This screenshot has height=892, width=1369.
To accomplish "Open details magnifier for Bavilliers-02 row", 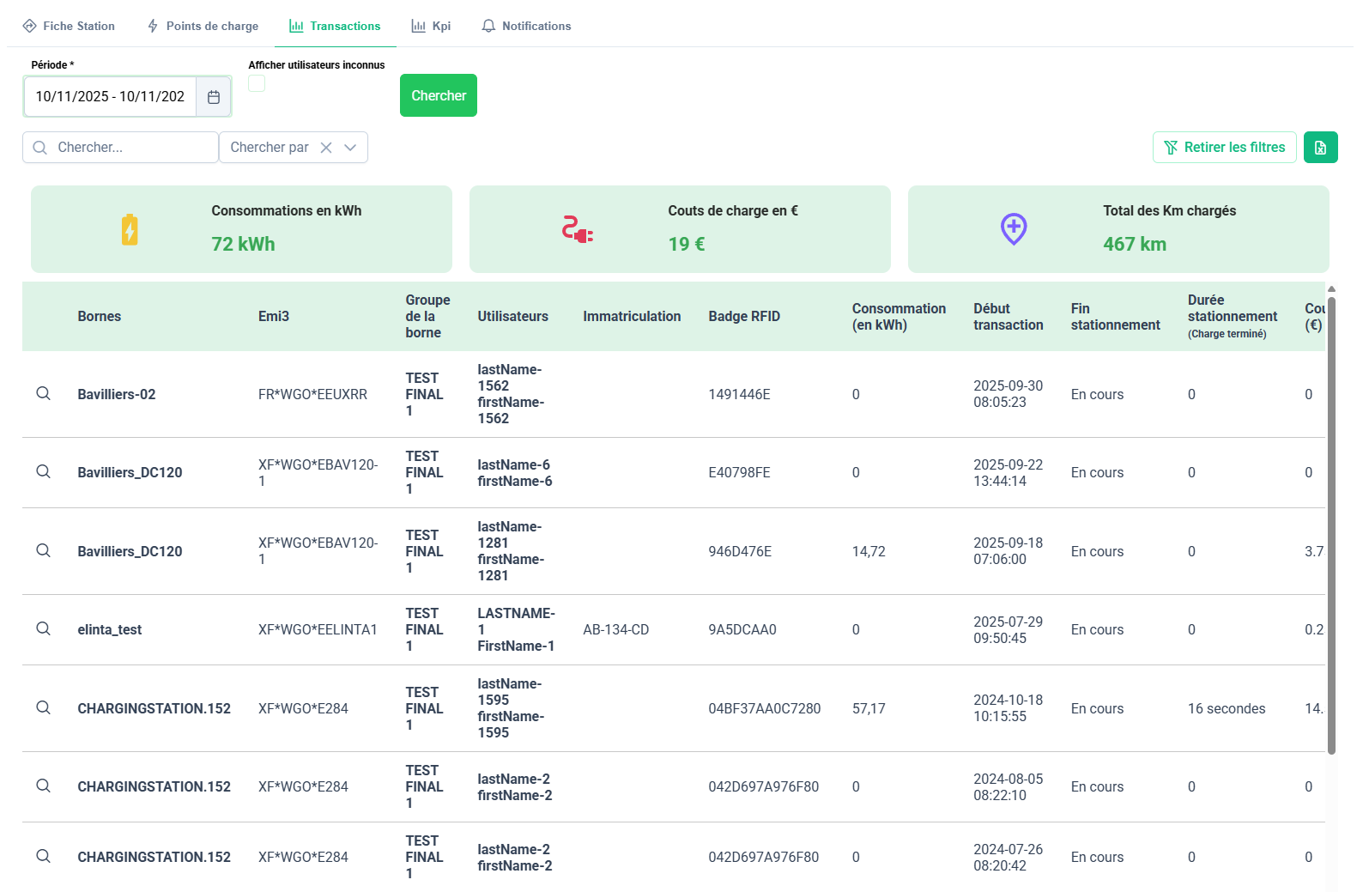I will [43, 394].
